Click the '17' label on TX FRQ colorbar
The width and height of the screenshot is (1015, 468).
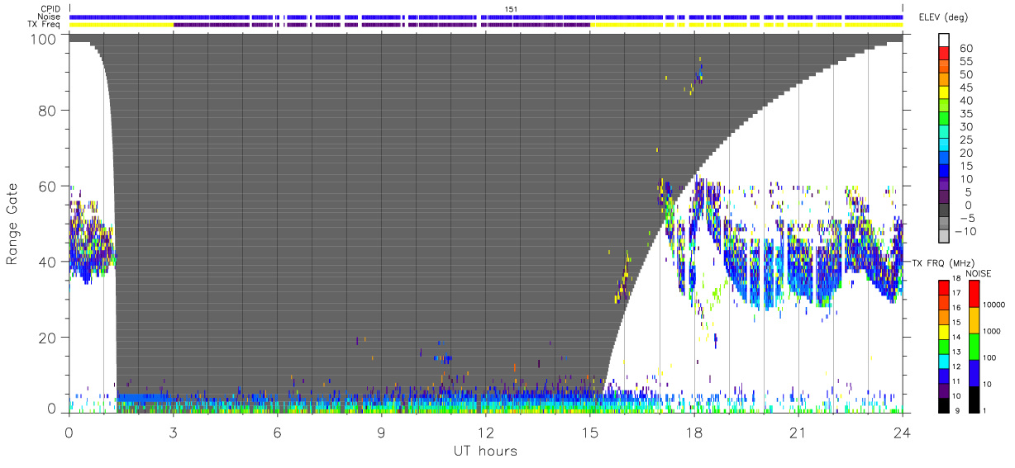(x=955, y=293)
